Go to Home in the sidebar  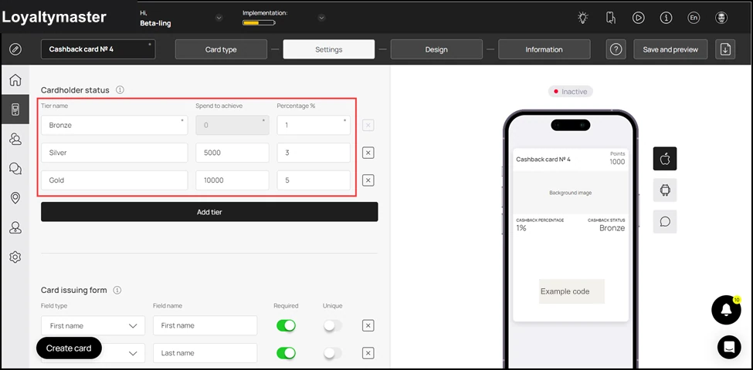click(15, 79)
